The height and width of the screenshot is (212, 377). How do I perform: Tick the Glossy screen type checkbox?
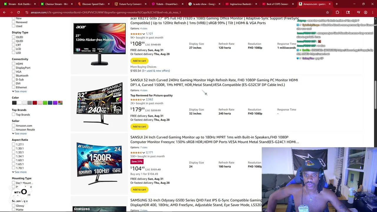click(x=14, y=206)
